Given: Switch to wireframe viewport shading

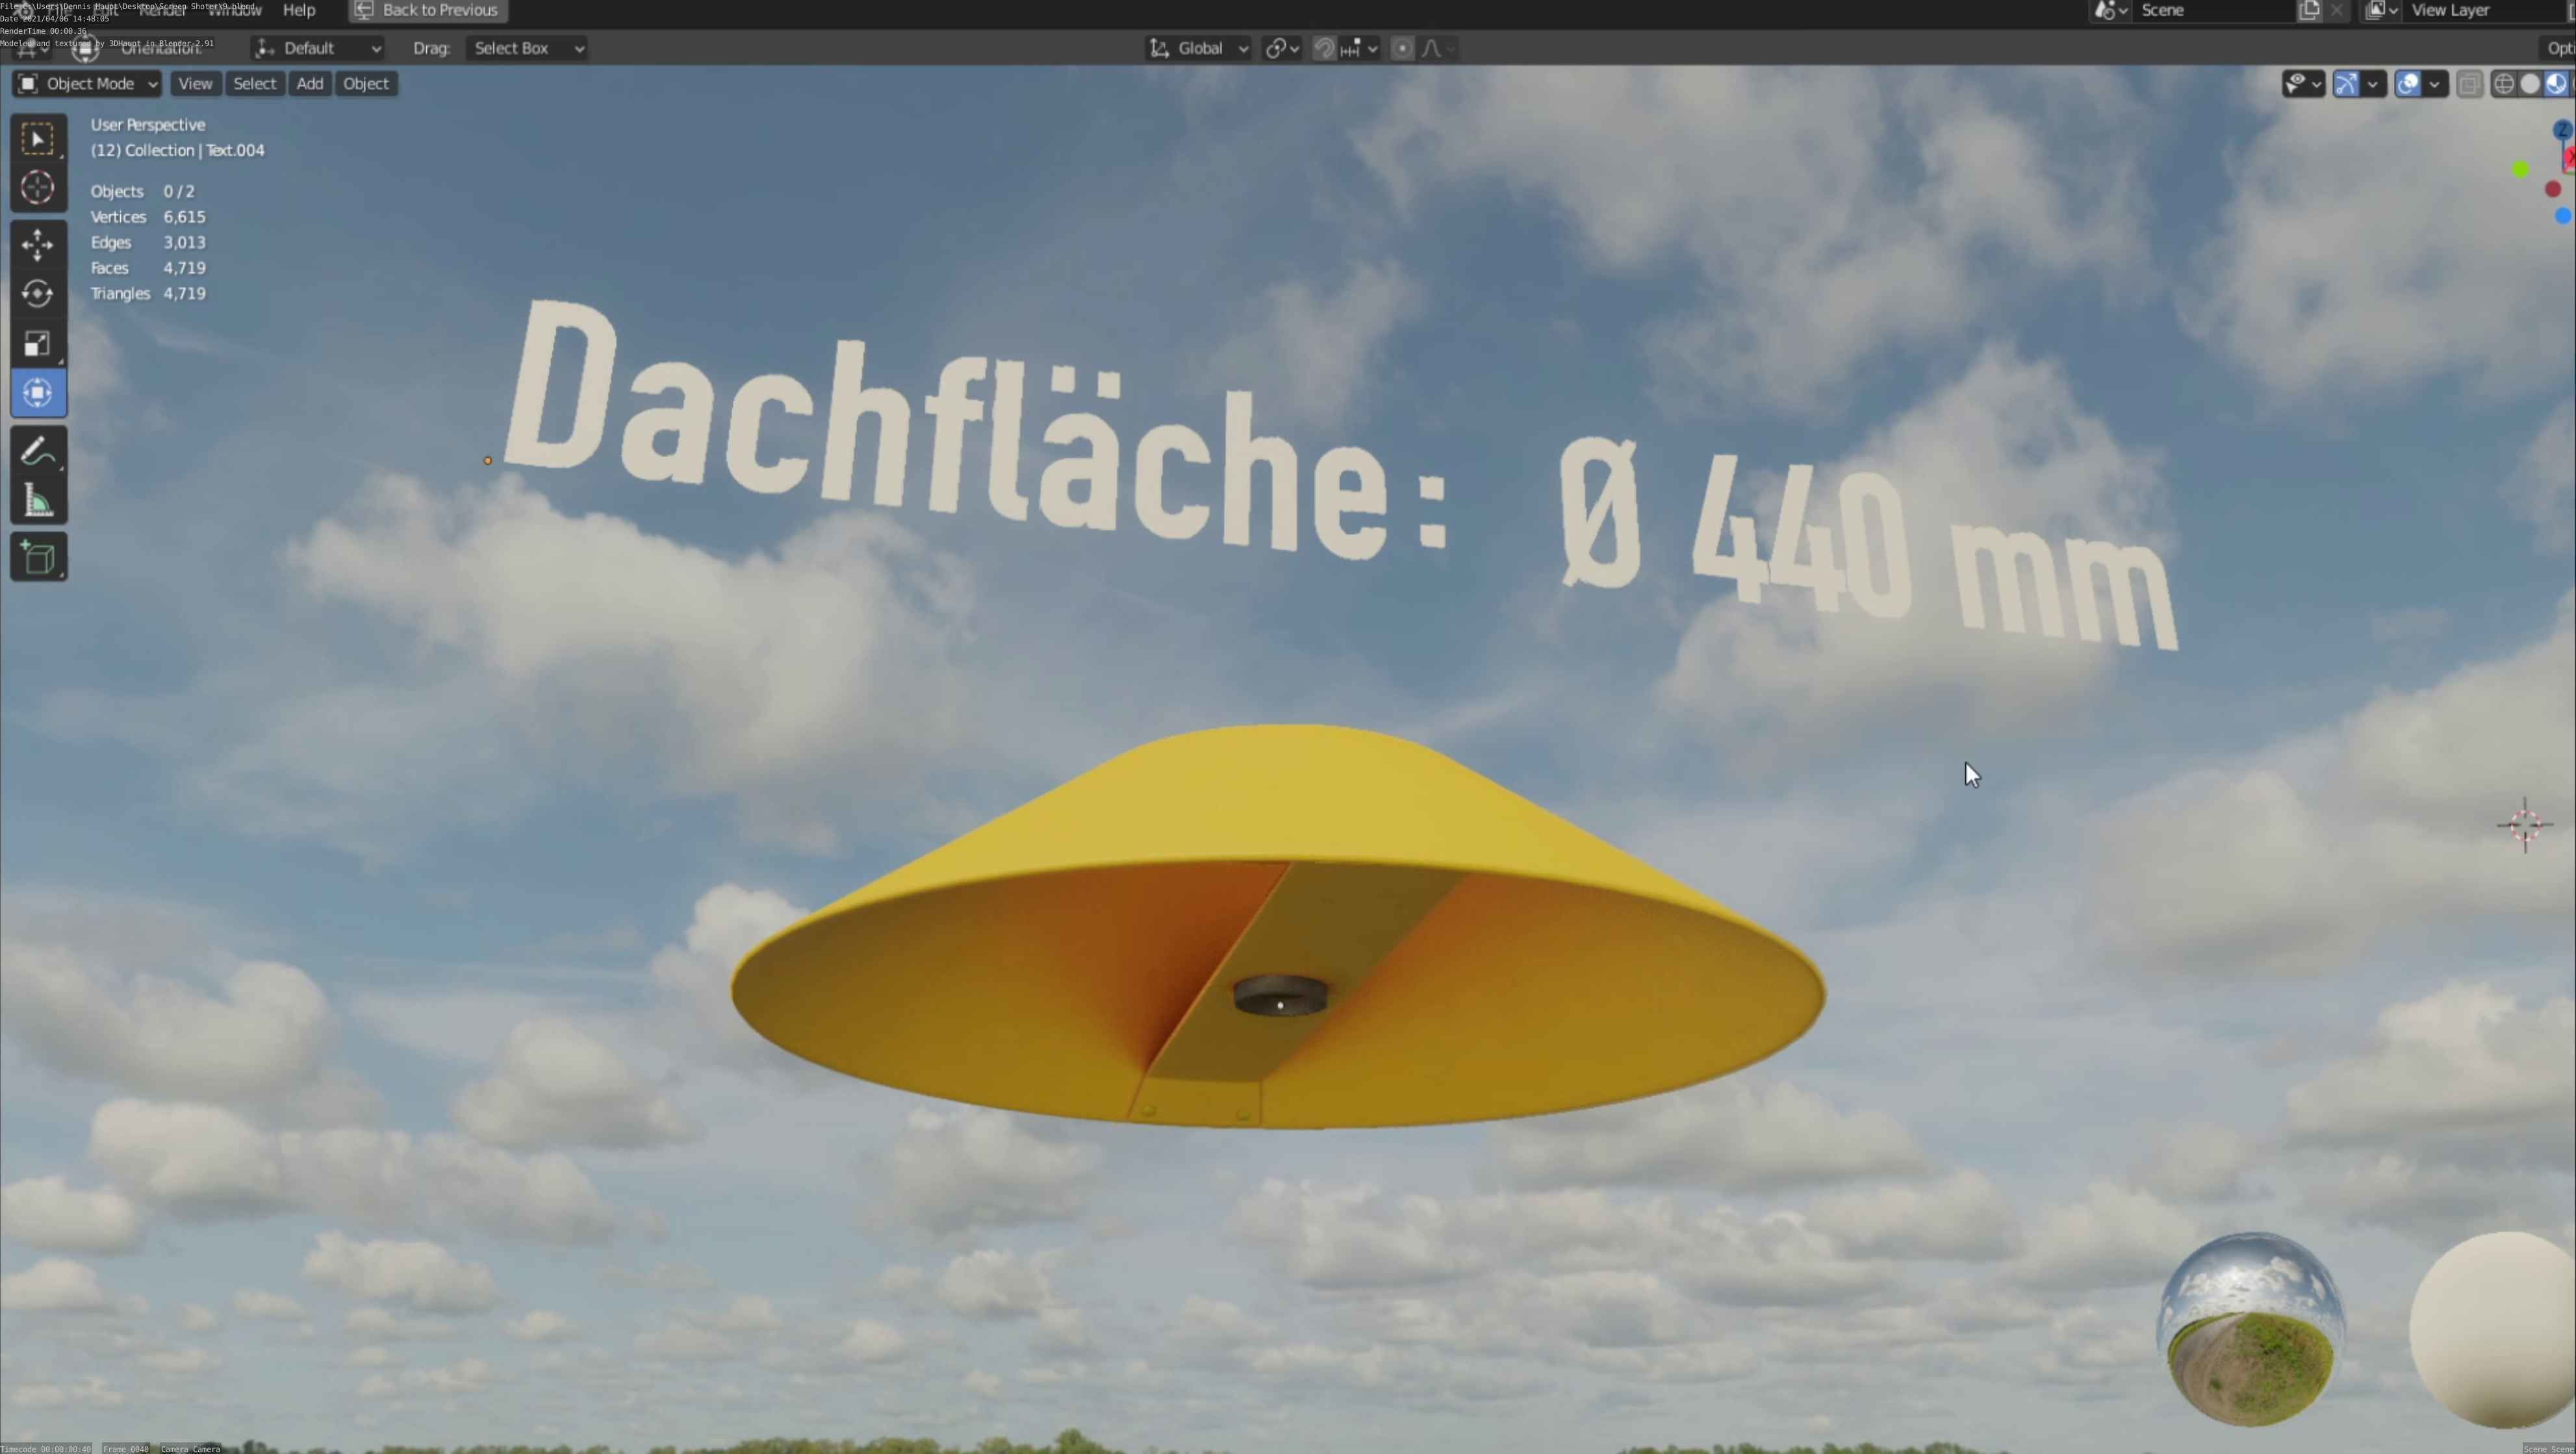Looking at the screenshot, I should (2503, 84).
